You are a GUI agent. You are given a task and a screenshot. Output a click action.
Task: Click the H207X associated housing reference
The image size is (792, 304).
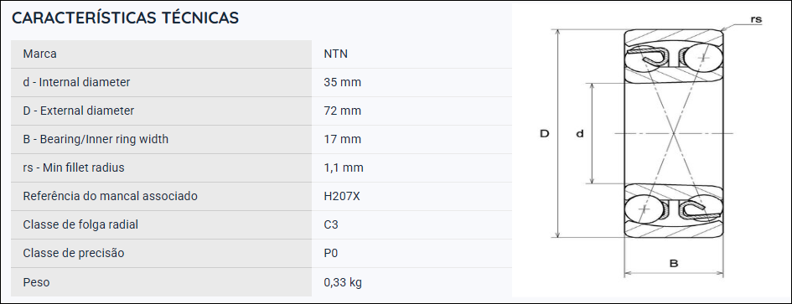click(x=342, y=196)
